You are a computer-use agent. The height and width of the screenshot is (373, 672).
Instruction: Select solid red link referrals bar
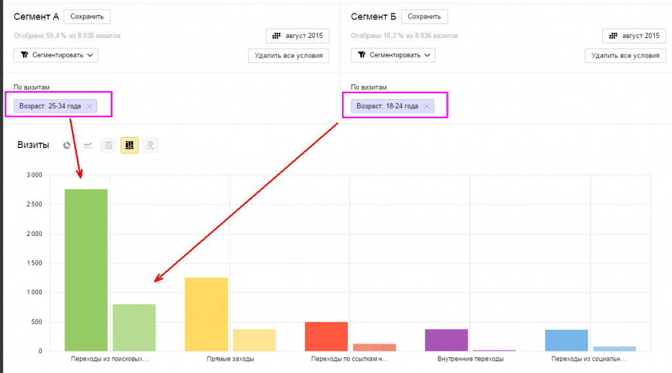point(326,336)
